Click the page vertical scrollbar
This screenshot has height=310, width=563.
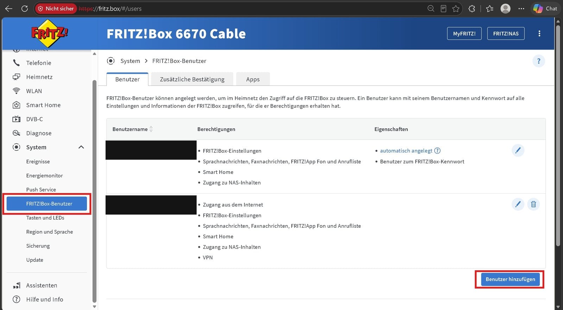click(x=558, y=135)
